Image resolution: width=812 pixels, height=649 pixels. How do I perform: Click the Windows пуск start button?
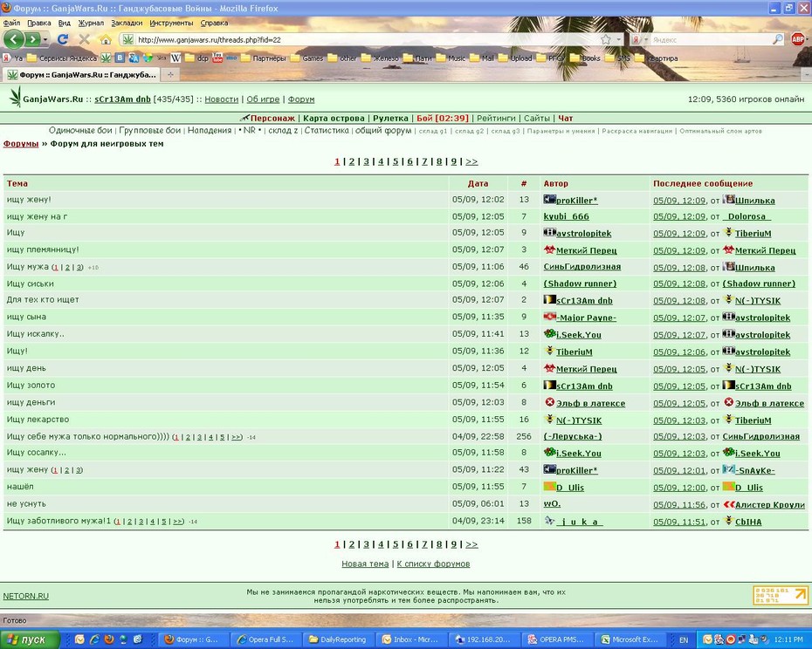[26, 639]
